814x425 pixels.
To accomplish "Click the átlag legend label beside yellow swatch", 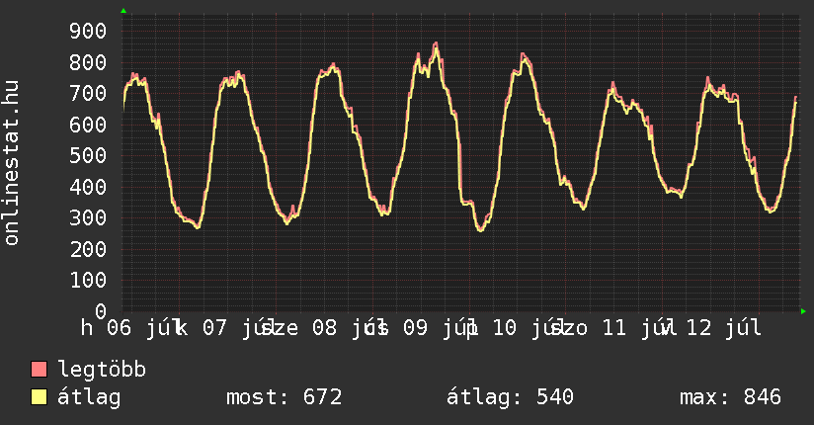I will 89,397.
